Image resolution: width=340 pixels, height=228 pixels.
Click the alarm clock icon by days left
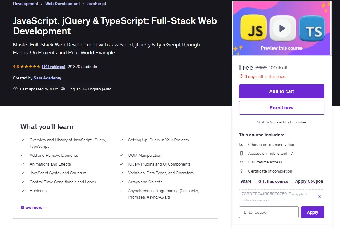pos(241,76)
